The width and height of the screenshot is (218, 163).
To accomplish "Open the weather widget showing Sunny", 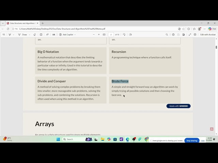I will (x=7, y=139).
